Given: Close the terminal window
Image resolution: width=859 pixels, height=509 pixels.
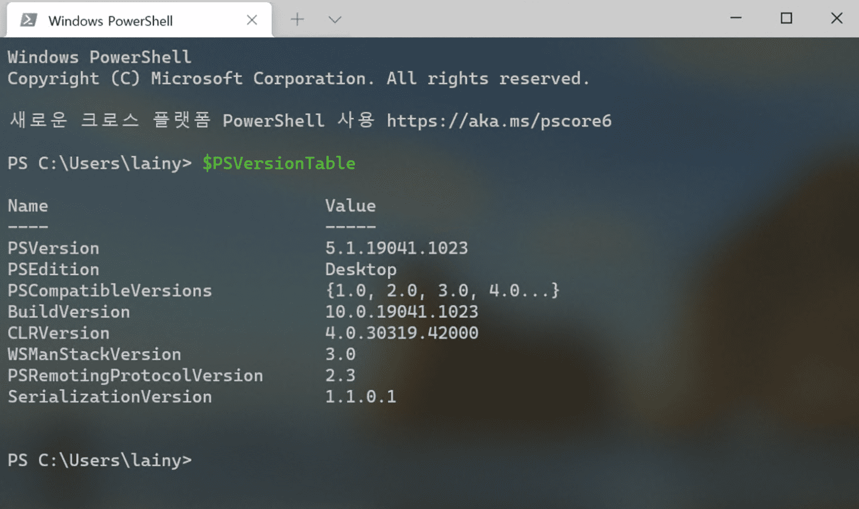Looking at the screenshot, I should tap(837, 18).
